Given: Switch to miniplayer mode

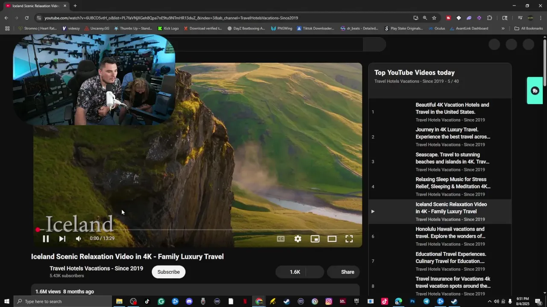Looking at the screenshot, I should [315, 239].
